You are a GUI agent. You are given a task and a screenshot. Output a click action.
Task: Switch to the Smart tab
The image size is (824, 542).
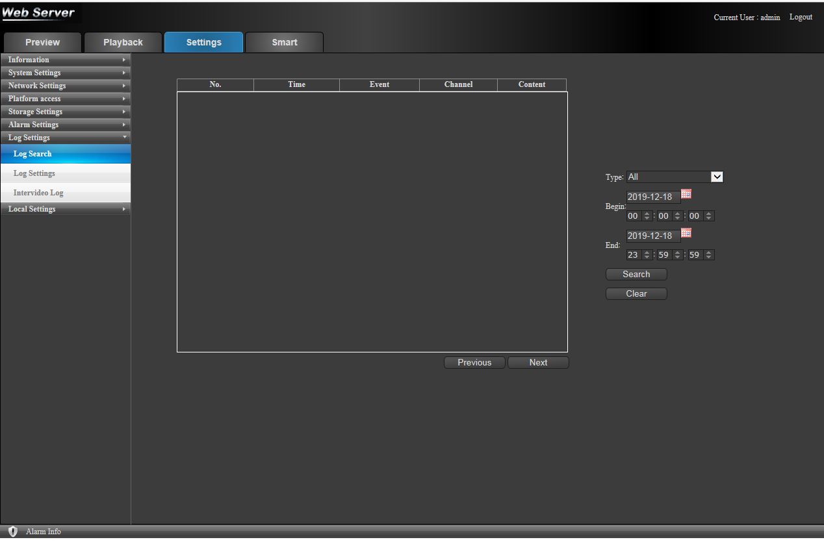[284, 43]
